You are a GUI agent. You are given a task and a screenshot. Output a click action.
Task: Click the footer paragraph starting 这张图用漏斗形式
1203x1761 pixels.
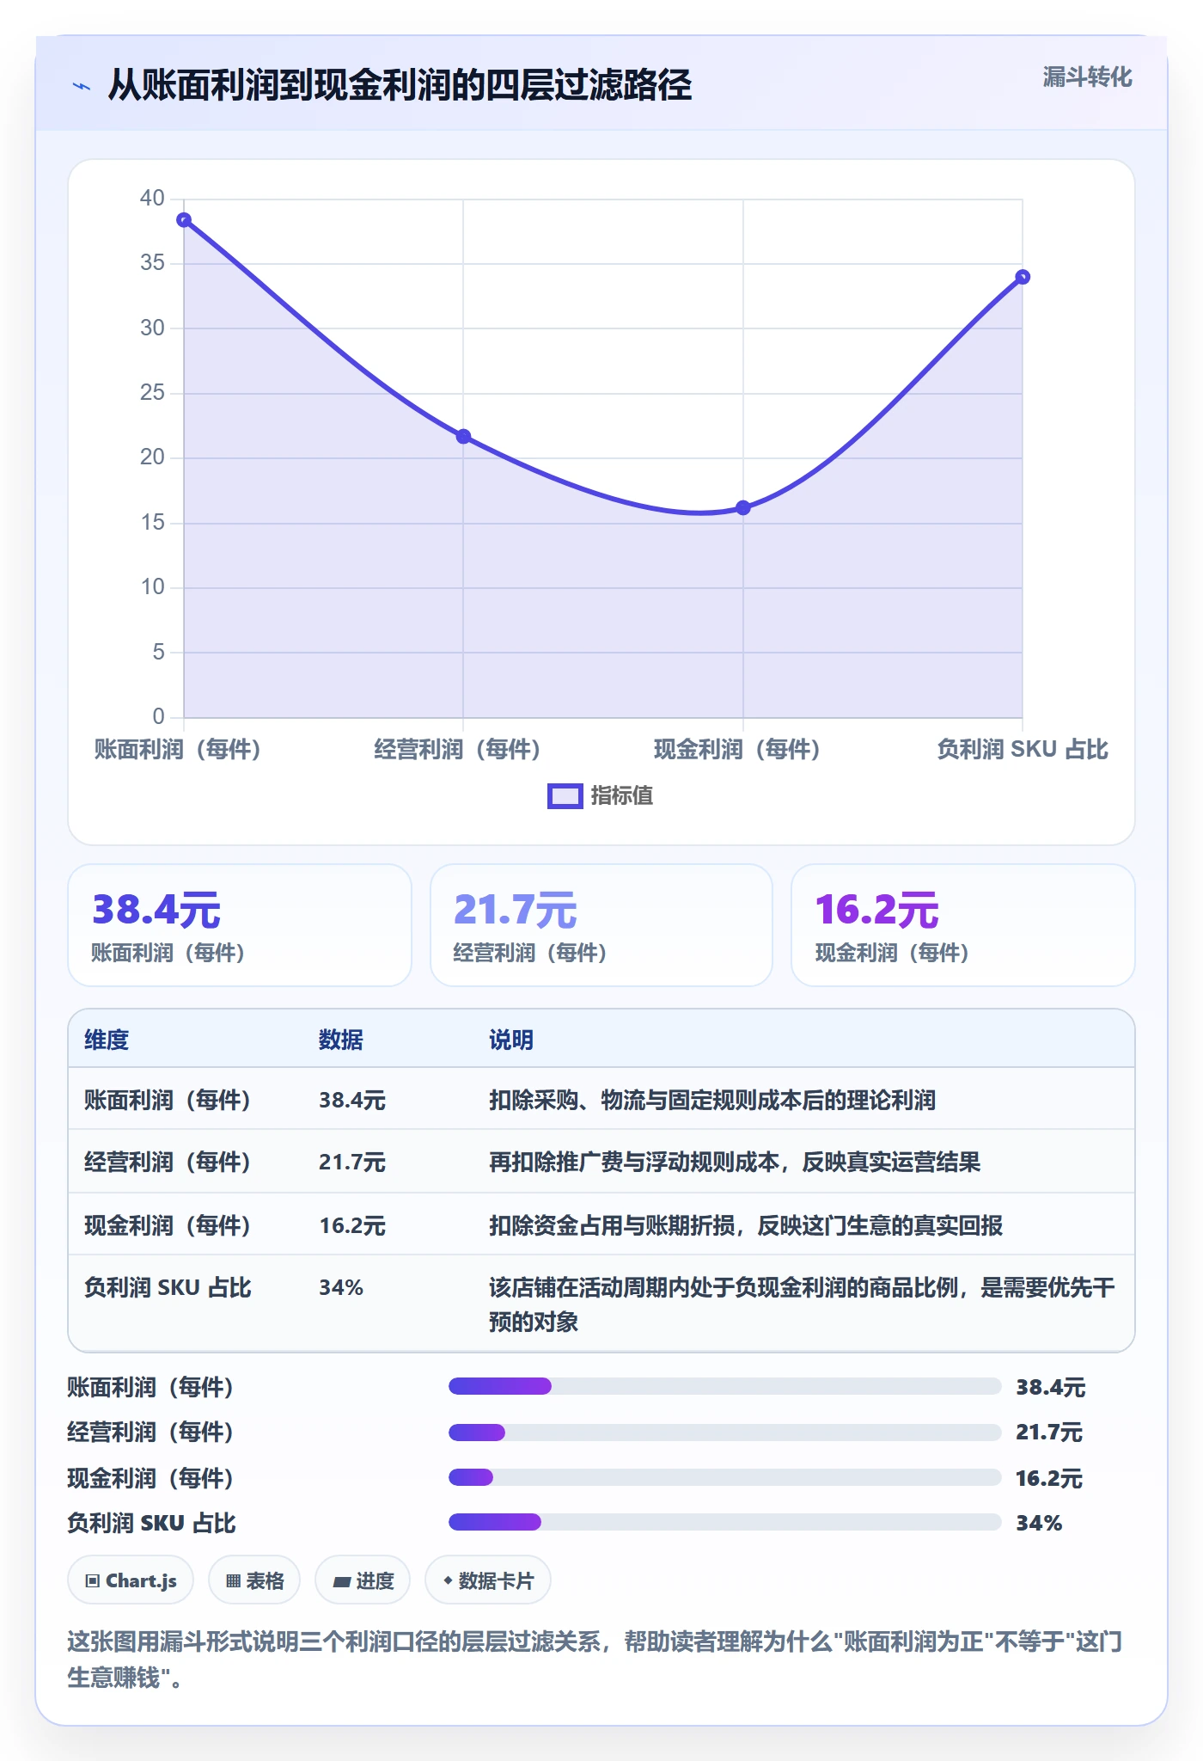point(595,1660)
